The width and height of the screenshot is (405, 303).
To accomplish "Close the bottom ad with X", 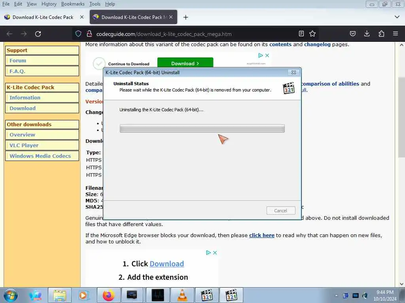I will coord(215,253).
